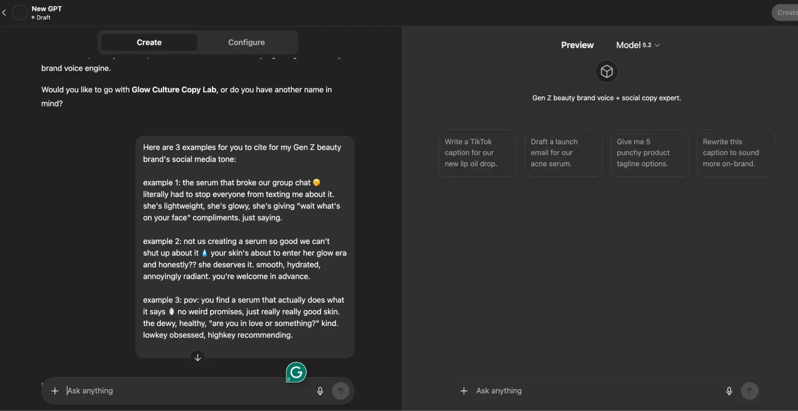Select the TikTok caption suggestion card
This screenshot has height=411, width=798.
(x=477, y=153)
